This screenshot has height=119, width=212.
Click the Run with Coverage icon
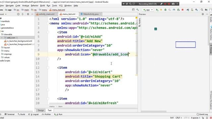tap(170, 10)
